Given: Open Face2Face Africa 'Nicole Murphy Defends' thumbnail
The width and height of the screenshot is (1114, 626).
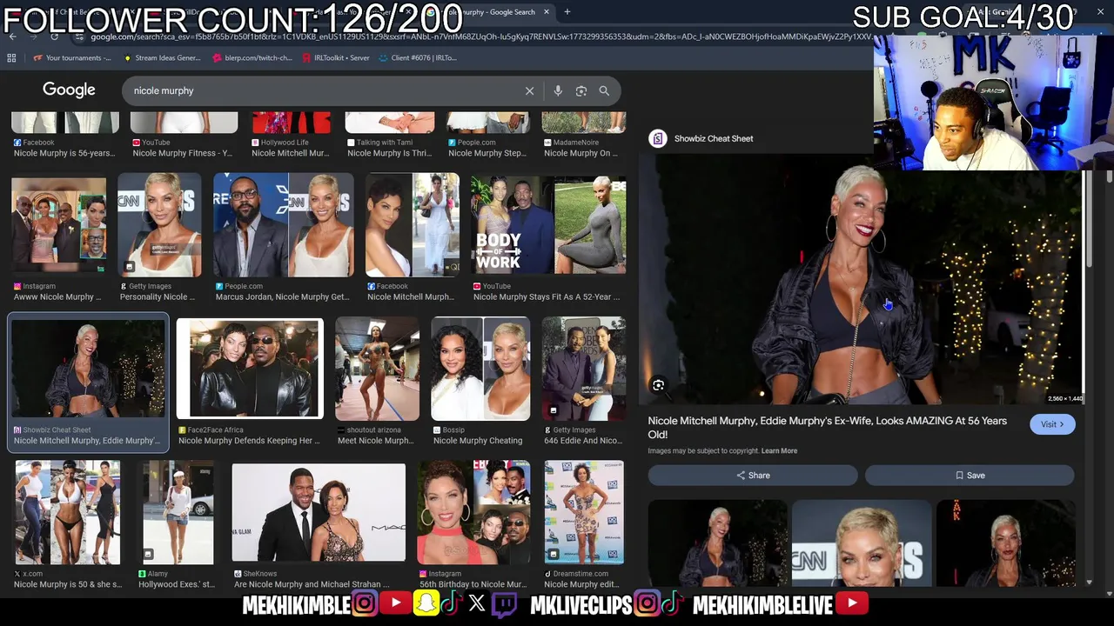Looking at the screenshot, I should [250, 370].
